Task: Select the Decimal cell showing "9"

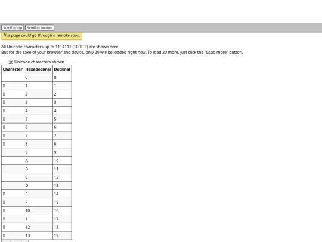Action: (62, 152)
